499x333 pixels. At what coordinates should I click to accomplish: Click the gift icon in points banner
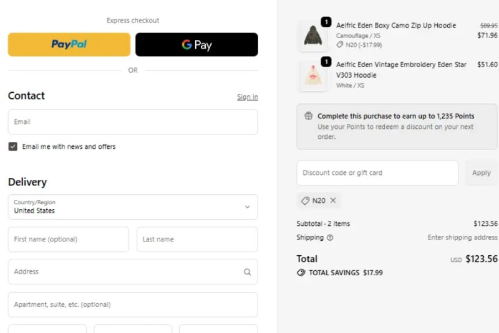coord(308,116)
